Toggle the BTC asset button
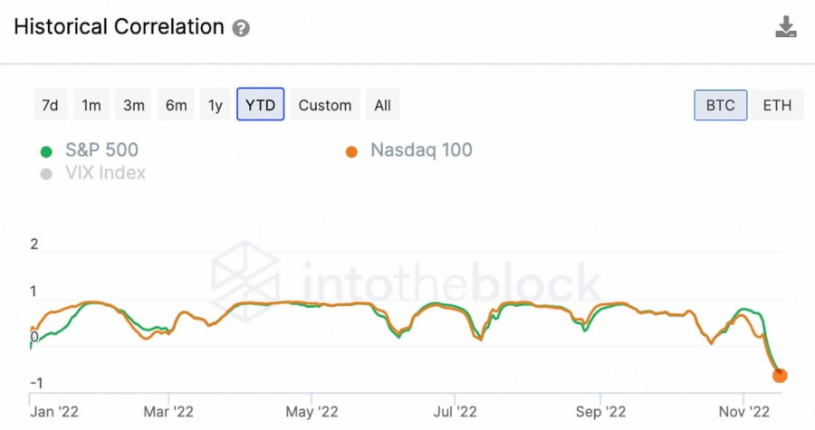This screenshot has width=815, height=430. point(721,105)
